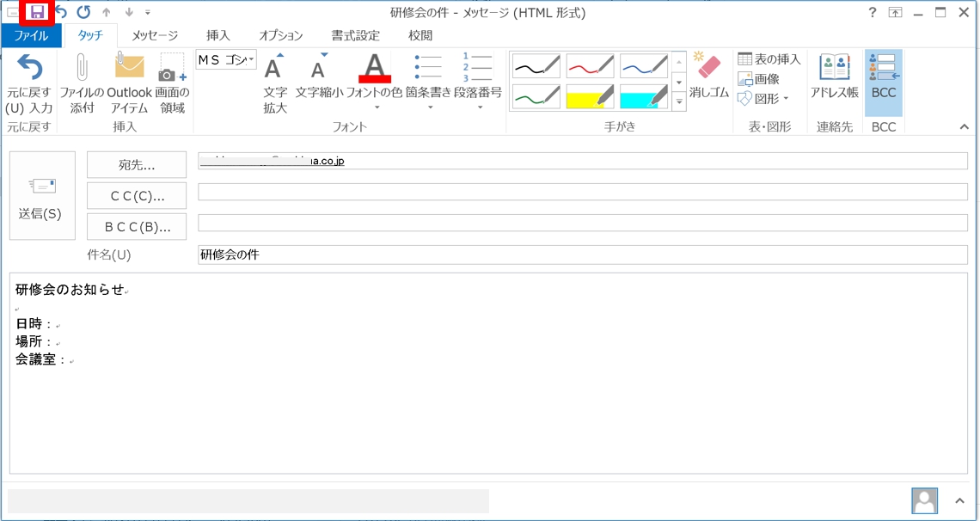The height and width of the screenshot is (521, 980).
Task: Pick the cyan highlighter pen
Action: tap(643, 96)
